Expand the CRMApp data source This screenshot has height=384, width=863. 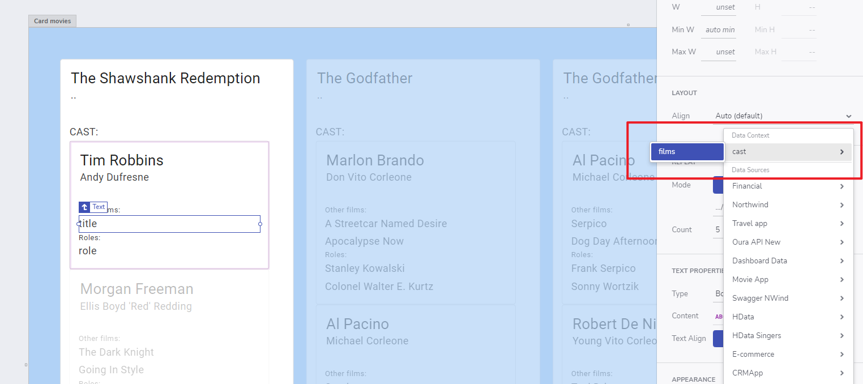(x=788, y=373)
